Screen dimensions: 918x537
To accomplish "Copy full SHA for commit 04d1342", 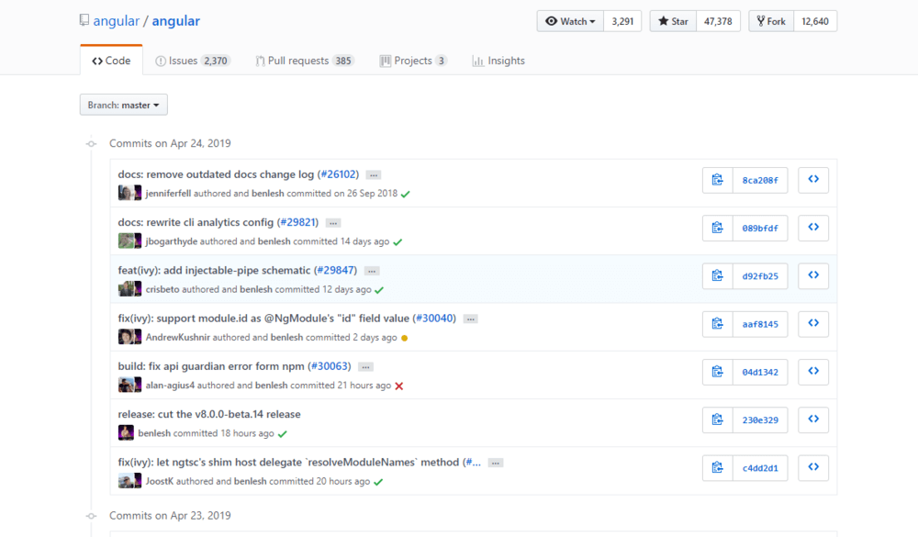I will [x=717, y=372].
